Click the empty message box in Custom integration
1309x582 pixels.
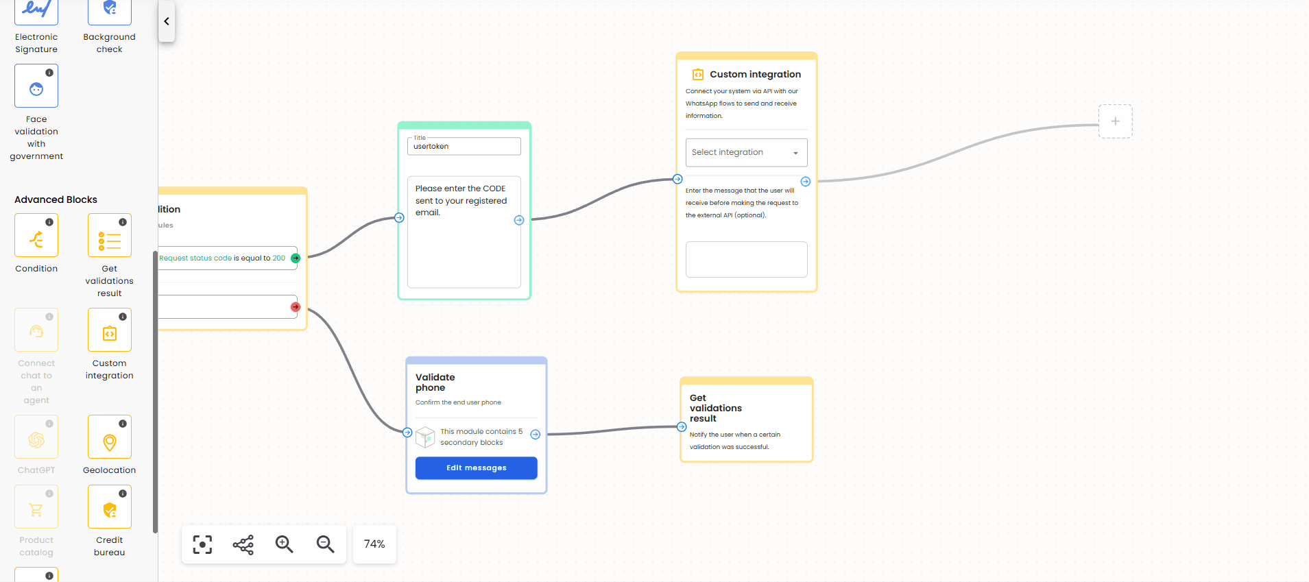coord(746,259)
